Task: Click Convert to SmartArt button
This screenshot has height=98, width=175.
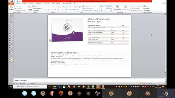Action: tap(90, 10)
